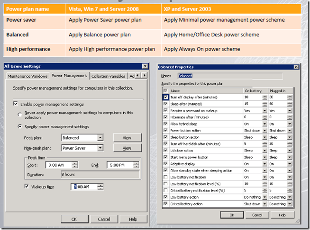Adjust the End time spinner
This screenshot has width=310, height=230.
click(136, 165)
